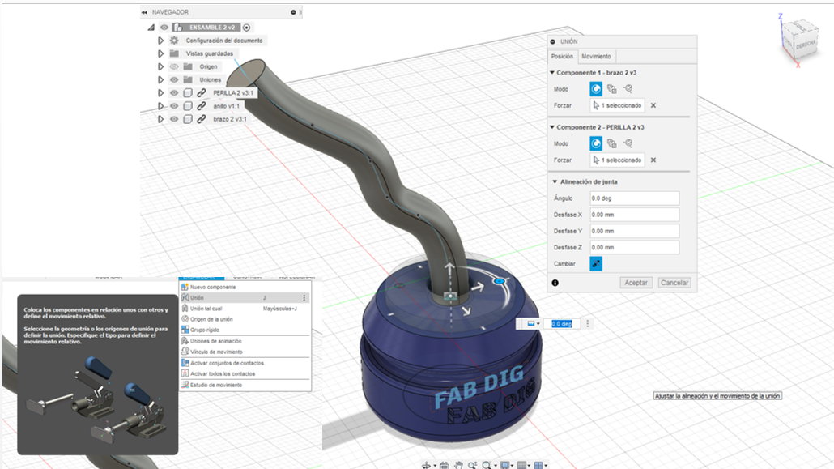The width and height of the screenshot is (834, 469).
Task: Choose Grupo rígido menu entry
Action: tap(245, 330)
